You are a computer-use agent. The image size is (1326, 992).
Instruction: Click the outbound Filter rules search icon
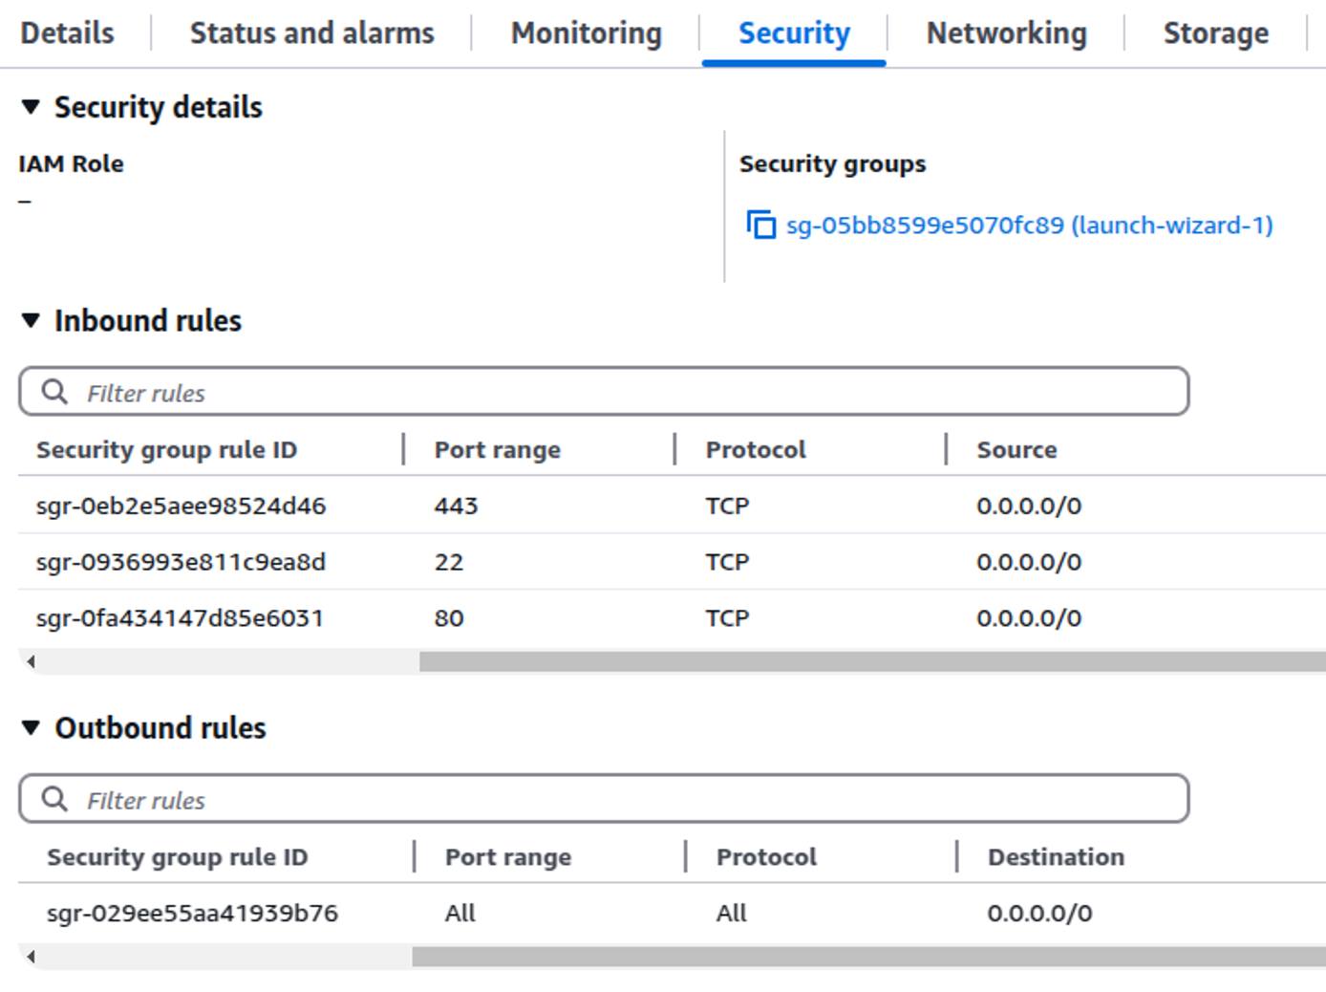pyautogui.click(x=54, y=799)
